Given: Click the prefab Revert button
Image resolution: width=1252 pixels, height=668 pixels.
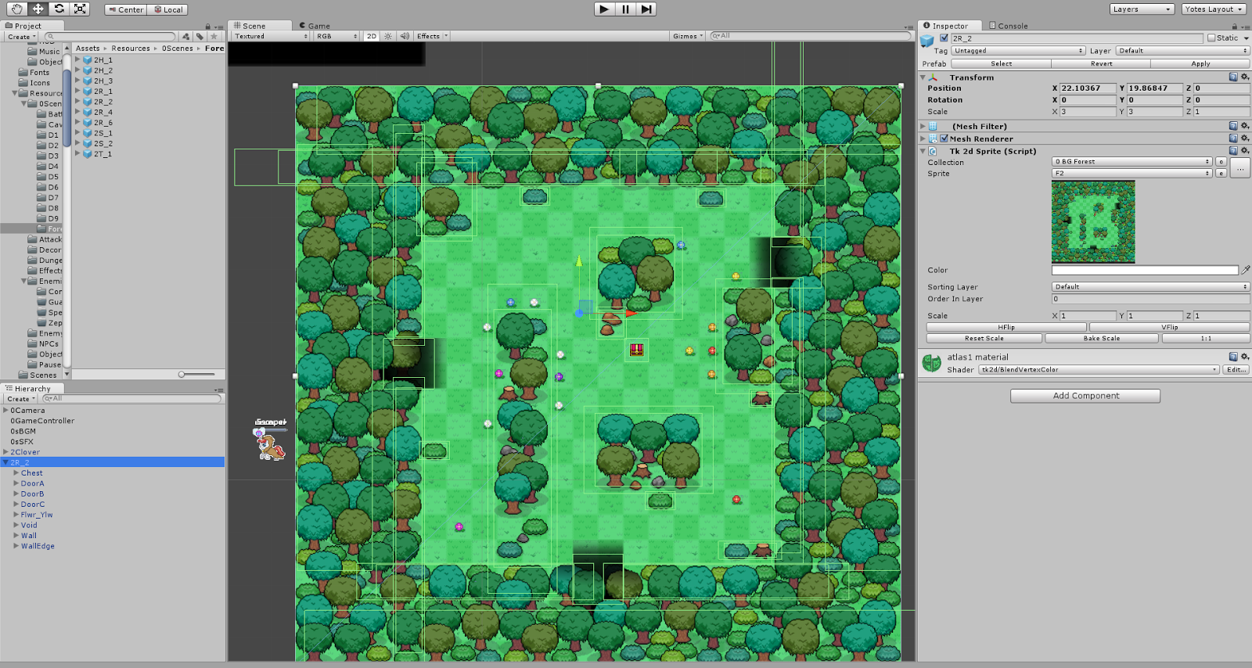Looking at the screenshot, I should tap(1101, 64).
